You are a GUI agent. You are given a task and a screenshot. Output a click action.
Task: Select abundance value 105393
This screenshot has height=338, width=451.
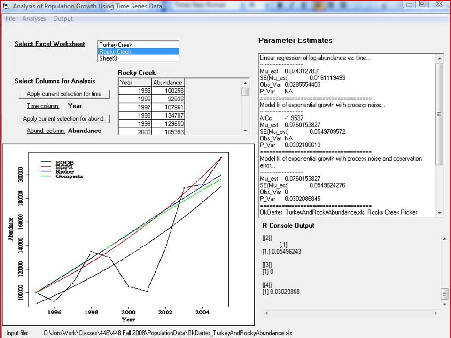(168, 131)
